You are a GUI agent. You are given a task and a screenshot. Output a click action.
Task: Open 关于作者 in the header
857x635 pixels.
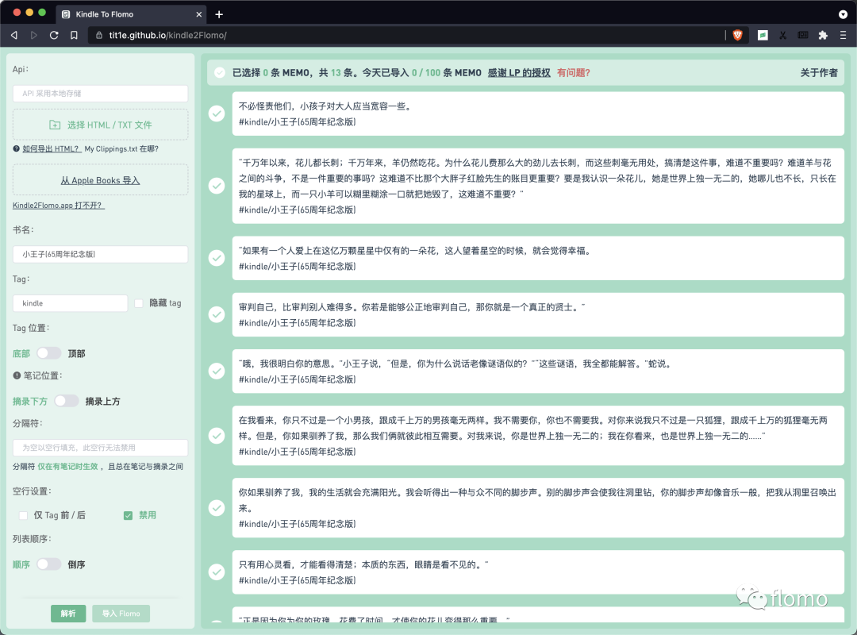click(x=819, y=73)
